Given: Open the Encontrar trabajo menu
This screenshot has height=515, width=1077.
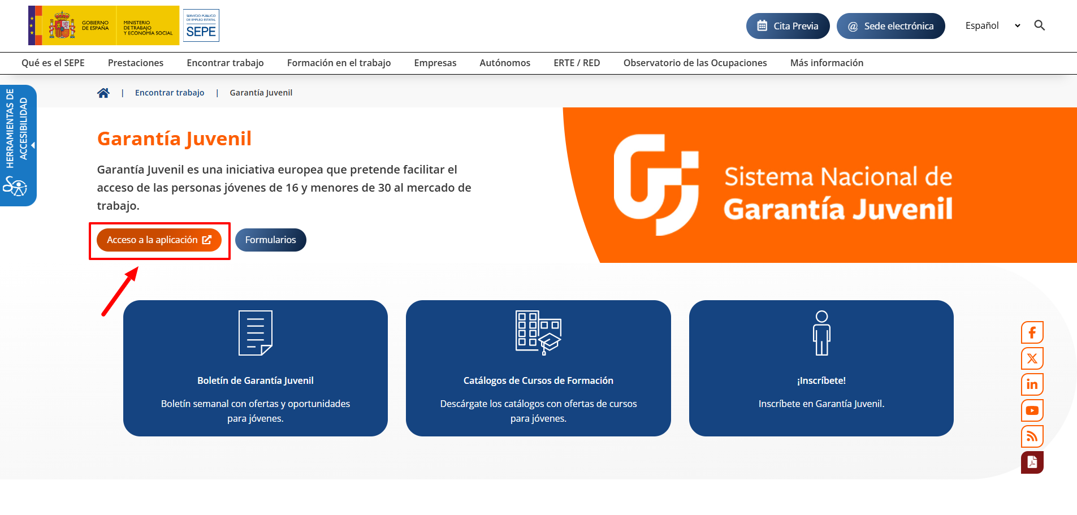Looking at the screenshot, I should [225, 63].
